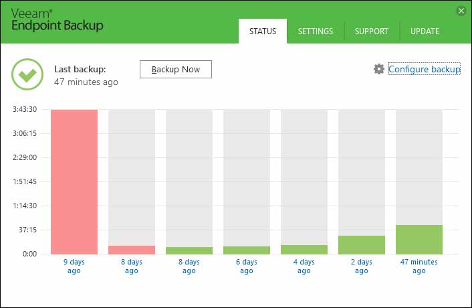Close the Veeam window with X icon
472x308 pixels.
pyautogui.click(x=461, y=11)
